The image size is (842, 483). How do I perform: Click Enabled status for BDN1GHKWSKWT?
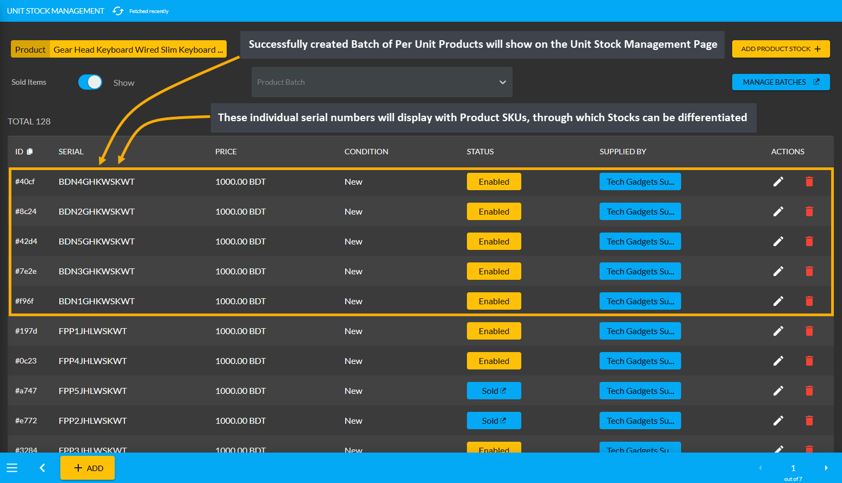coord(494,301)
